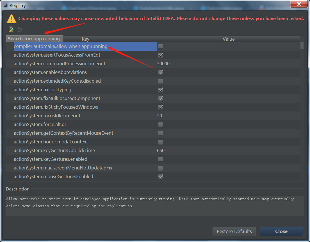
Task: Click the vertical scrollbar thumb of registry table
Action: 302,46
